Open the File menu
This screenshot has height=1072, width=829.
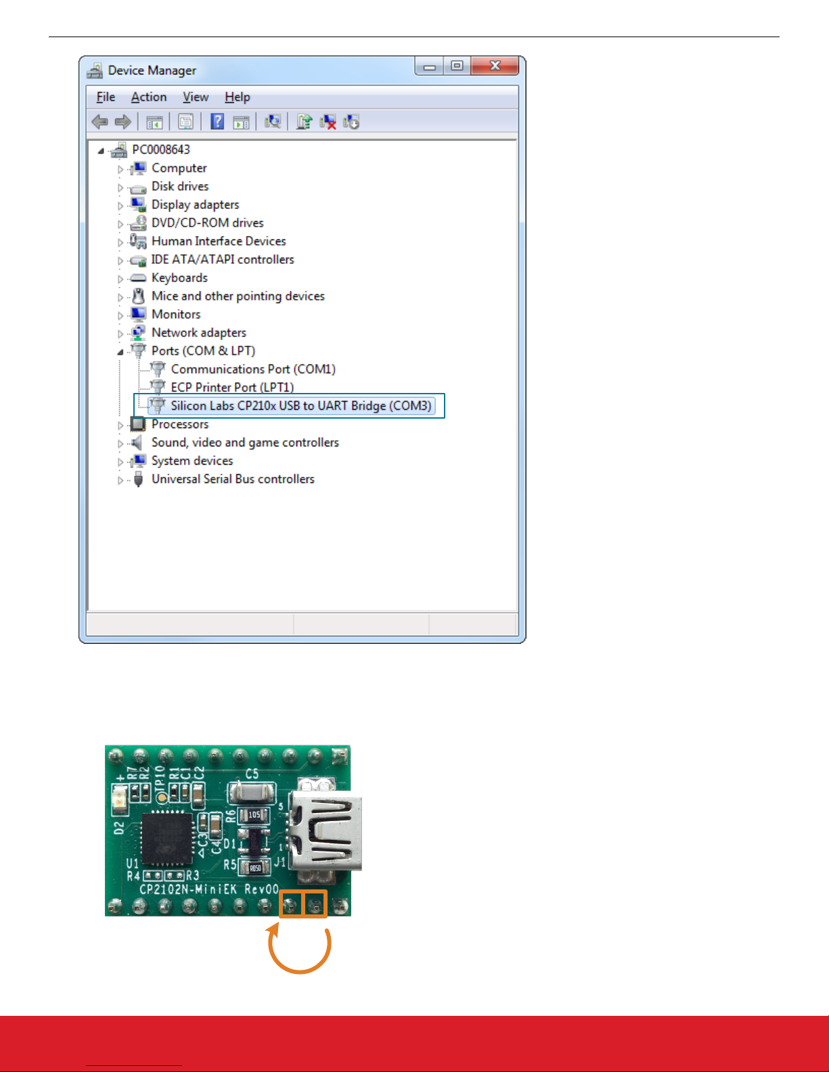coord(106,97)
